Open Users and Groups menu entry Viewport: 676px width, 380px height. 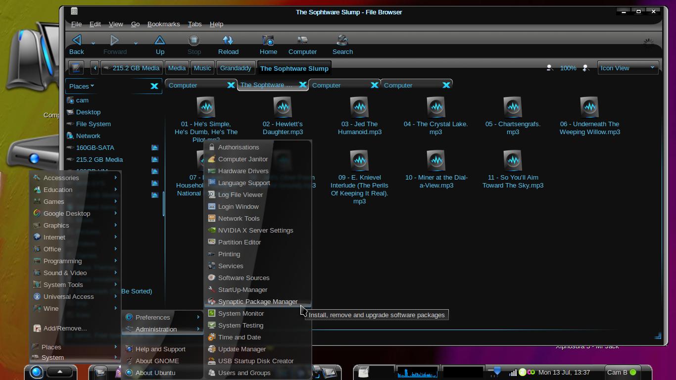pos(257,373)
